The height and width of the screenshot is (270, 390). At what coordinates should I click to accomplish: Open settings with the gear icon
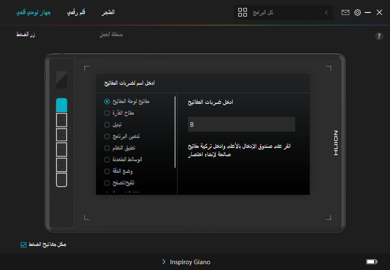[358, 12]
